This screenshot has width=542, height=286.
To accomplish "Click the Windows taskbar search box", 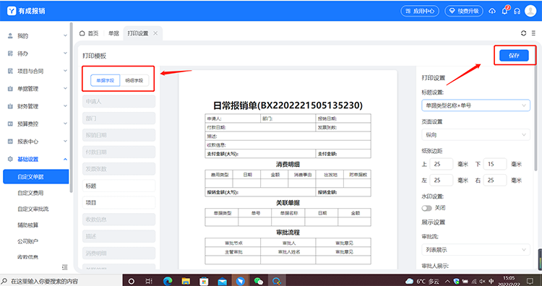I will [x=61, y=281].
